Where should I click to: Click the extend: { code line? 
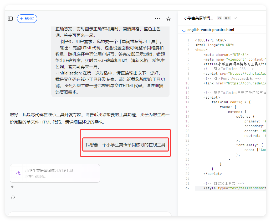point(237,112)
